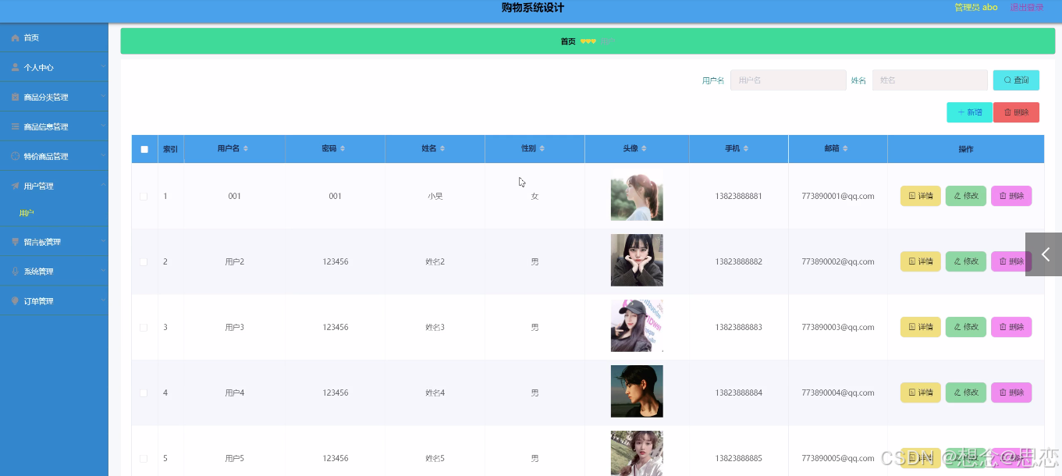Check the row checkbox for 用户4
Image resolution: width=1062 pixels, height=476 pixels.
[144, 393]
